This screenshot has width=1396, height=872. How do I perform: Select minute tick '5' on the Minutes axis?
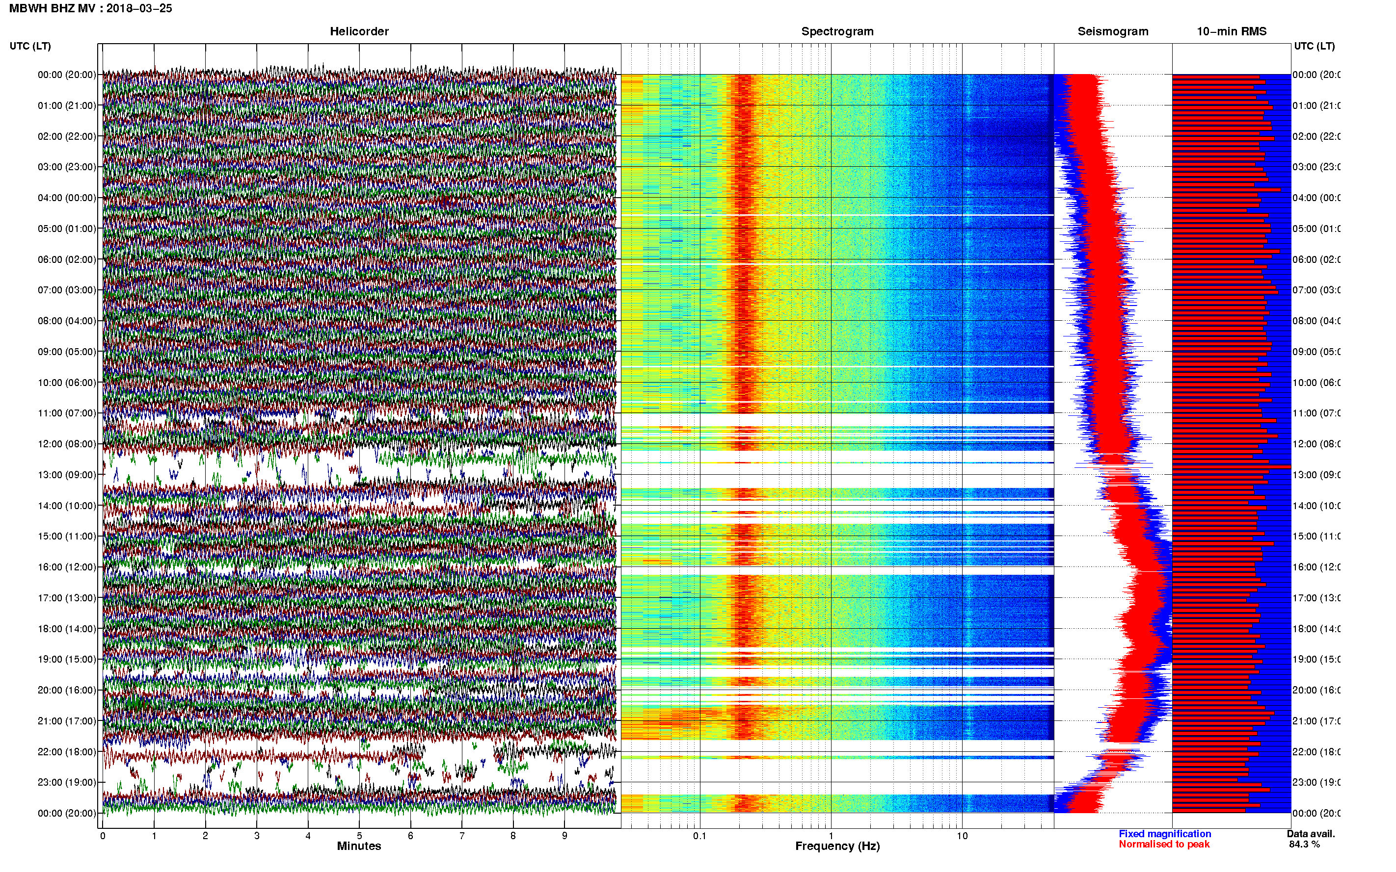(x=359, y=836)
